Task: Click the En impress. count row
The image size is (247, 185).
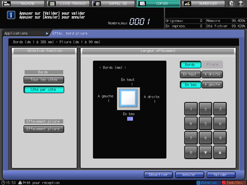Action: coord(184,26)
